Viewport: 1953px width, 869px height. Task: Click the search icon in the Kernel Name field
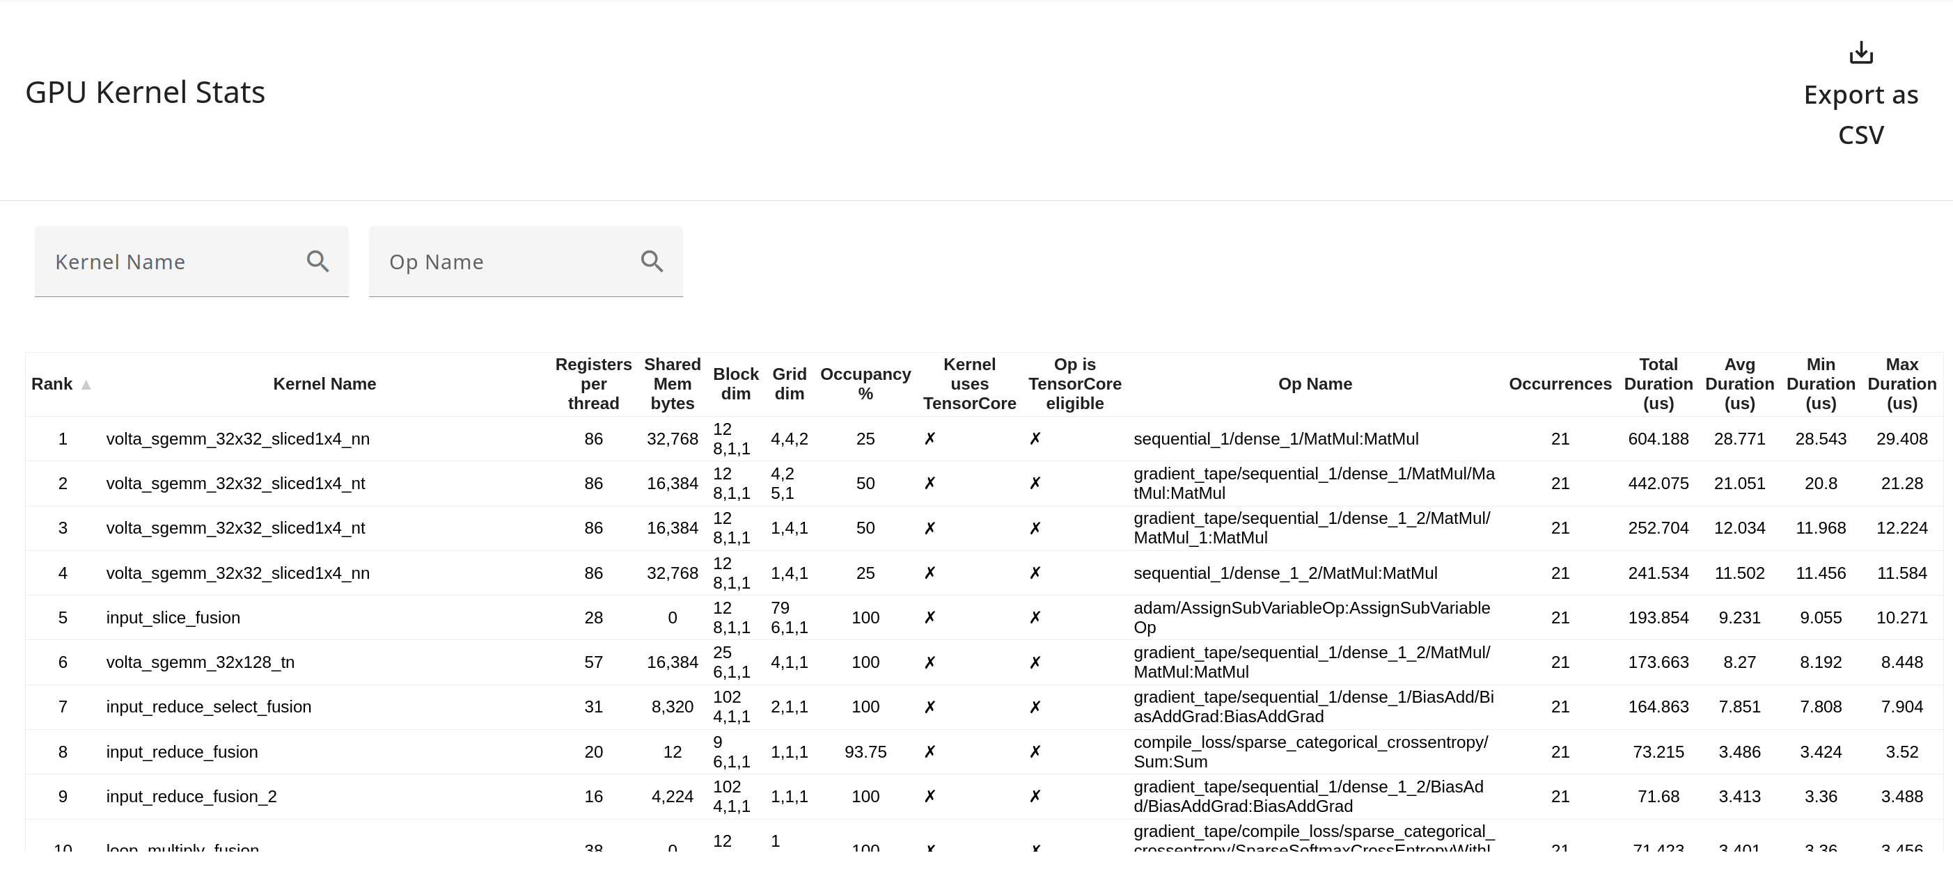318,262
